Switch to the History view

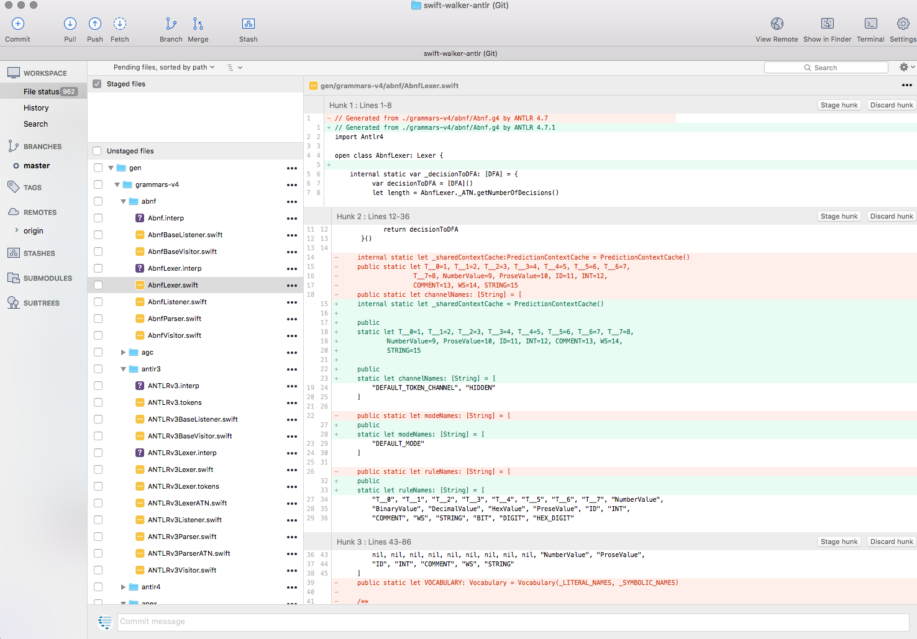[36, 107]
